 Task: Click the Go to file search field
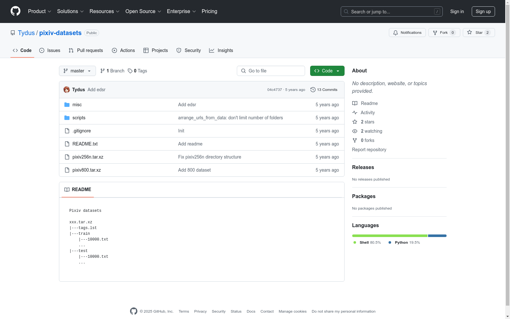coord(271,71)
